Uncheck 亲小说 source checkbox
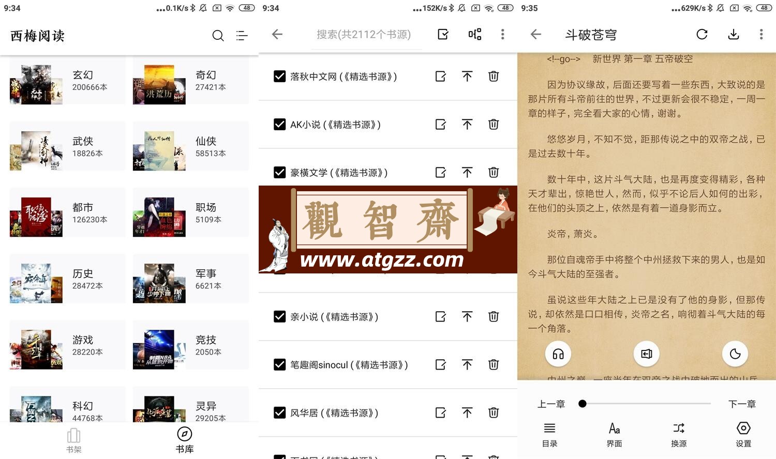The width and height of the screenshot is (776, 459). 279,317
